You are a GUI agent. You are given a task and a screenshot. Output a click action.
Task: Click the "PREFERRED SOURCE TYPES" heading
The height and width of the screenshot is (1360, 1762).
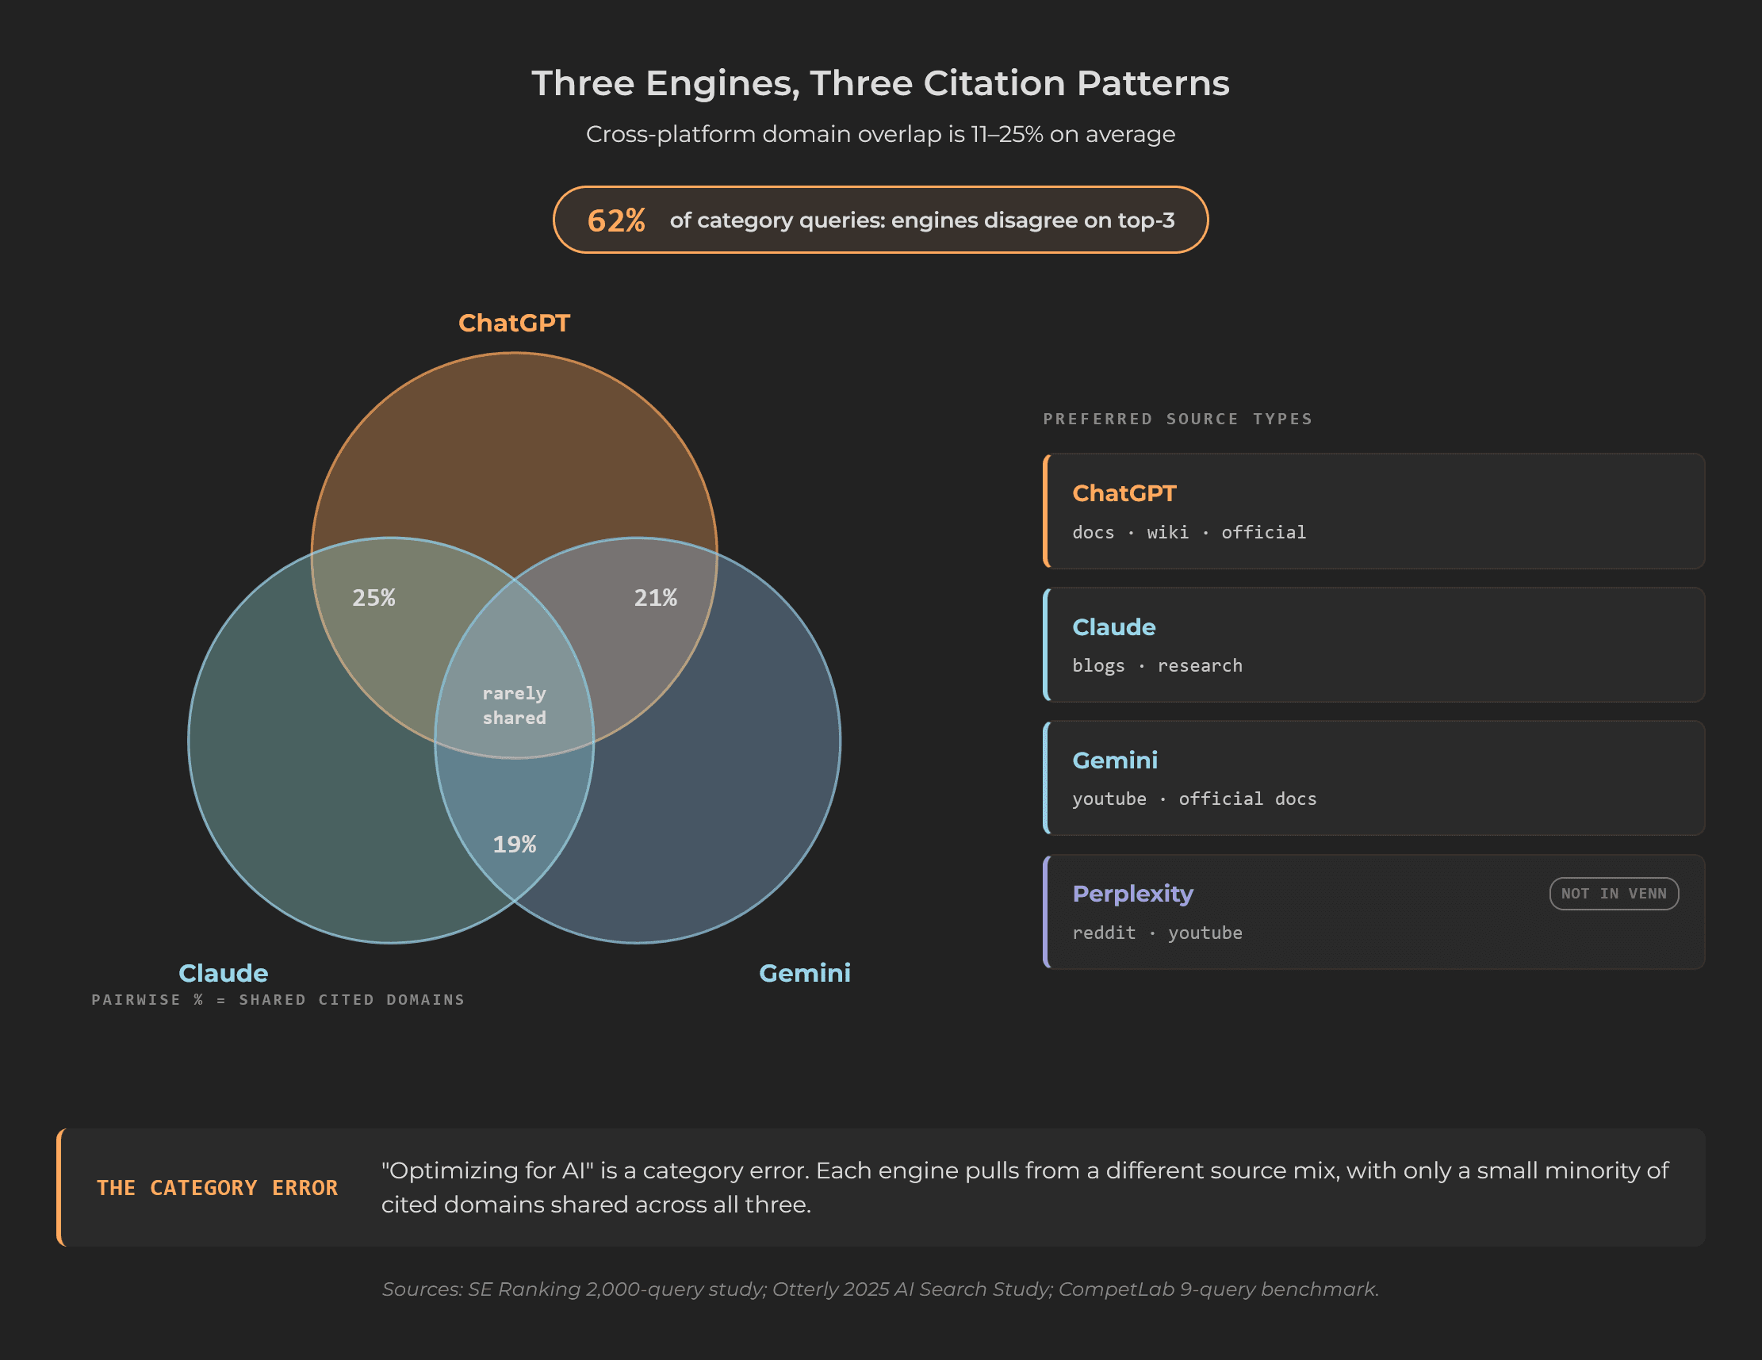(1178, 419)
